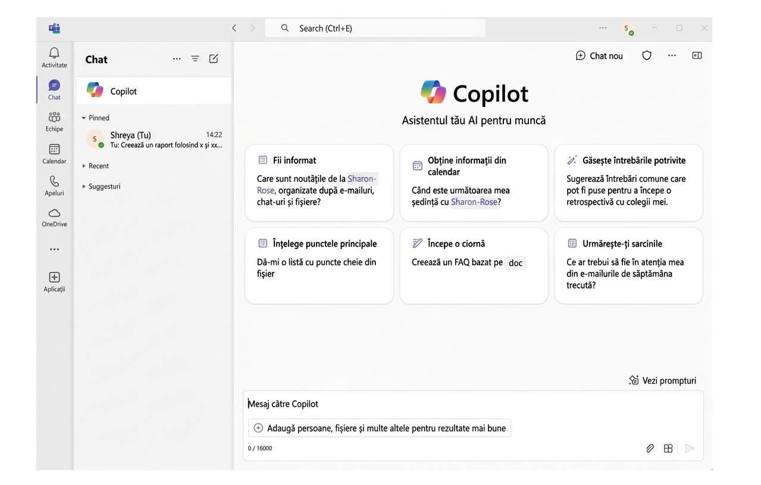Screen dimensions: 761x485
Task: Open the Shreya (Tu) pinned chat
Action: coord(154,140)
